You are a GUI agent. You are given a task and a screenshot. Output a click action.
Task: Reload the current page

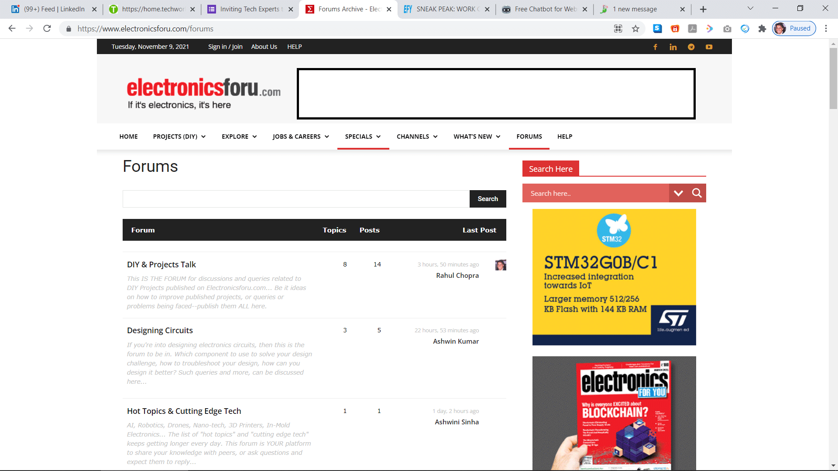tap(47, 29)
